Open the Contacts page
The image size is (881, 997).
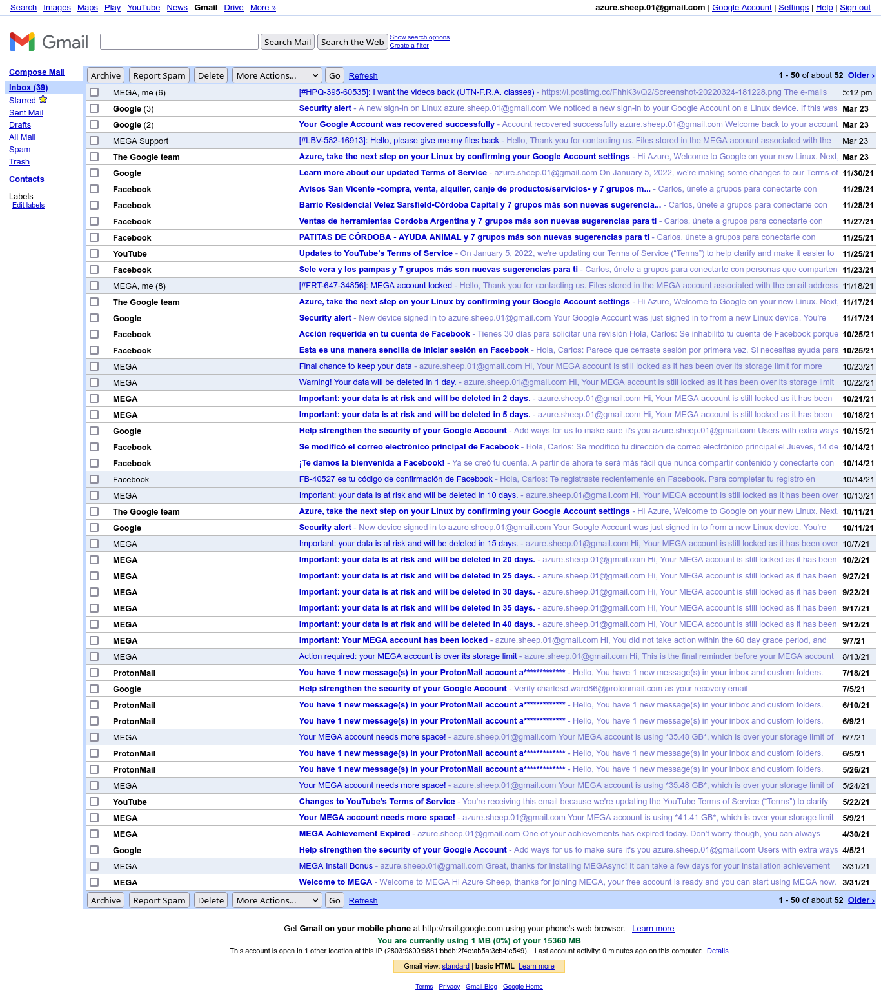pos(26,179)
